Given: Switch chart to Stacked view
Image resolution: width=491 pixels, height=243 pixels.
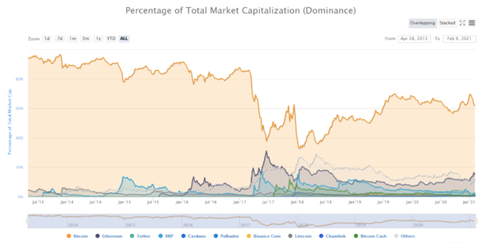Looking at the screenshot, I should pyautogui.click(x=447, y=23).
